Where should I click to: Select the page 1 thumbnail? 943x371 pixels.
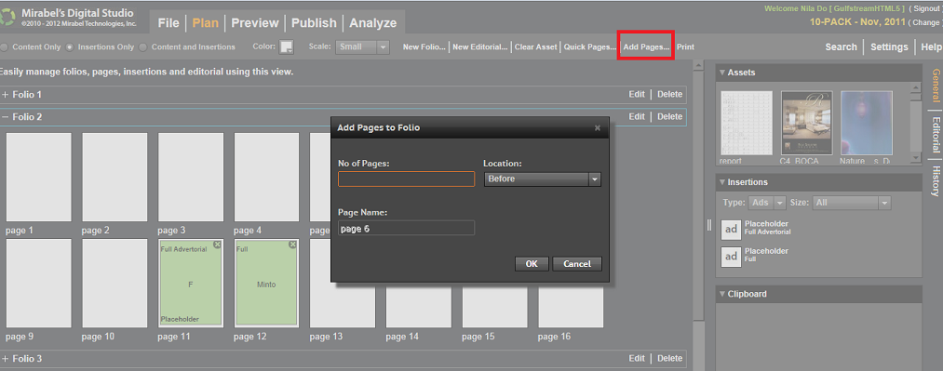(38, 177)
